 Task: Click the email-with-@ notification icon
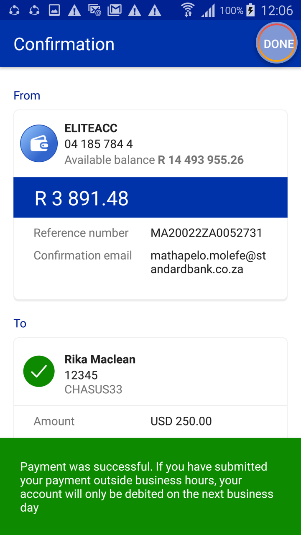tap(94, 10)
